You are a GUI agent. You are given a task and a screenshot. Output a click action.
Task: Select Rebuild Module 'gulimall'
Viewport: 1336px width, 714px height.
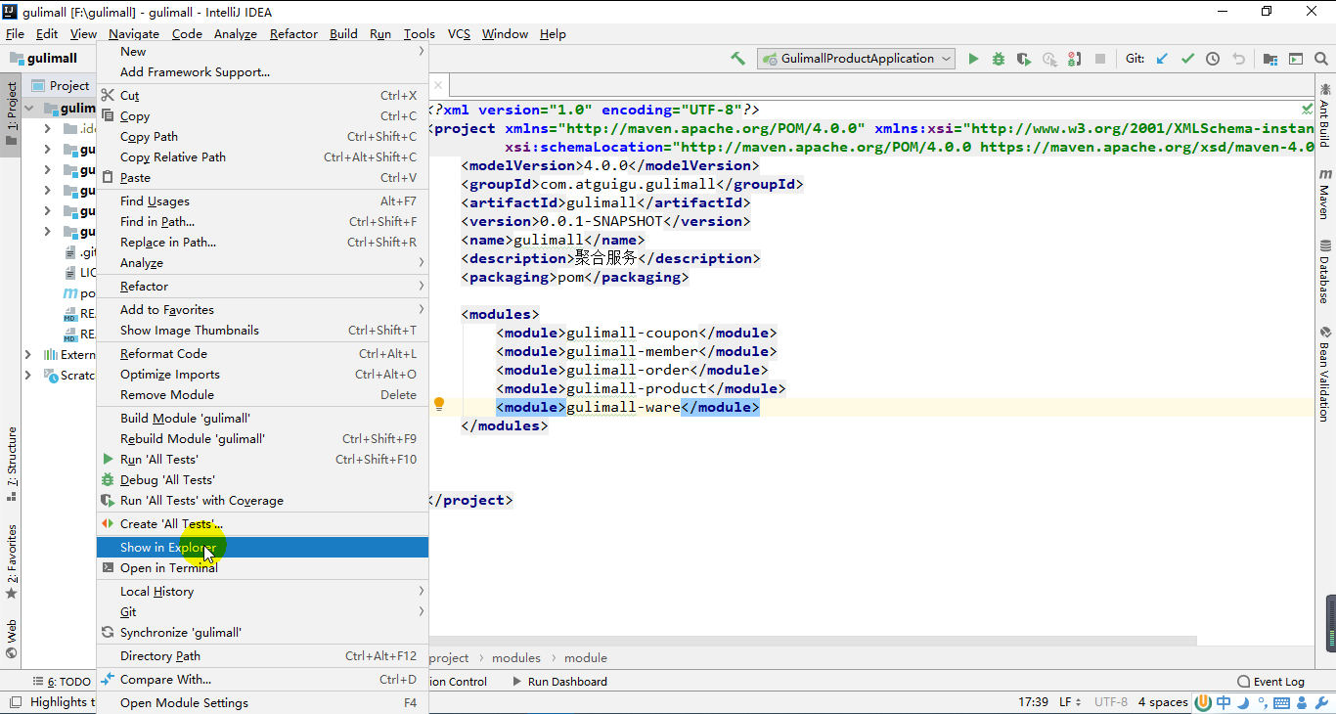click(x=262, y=439)
